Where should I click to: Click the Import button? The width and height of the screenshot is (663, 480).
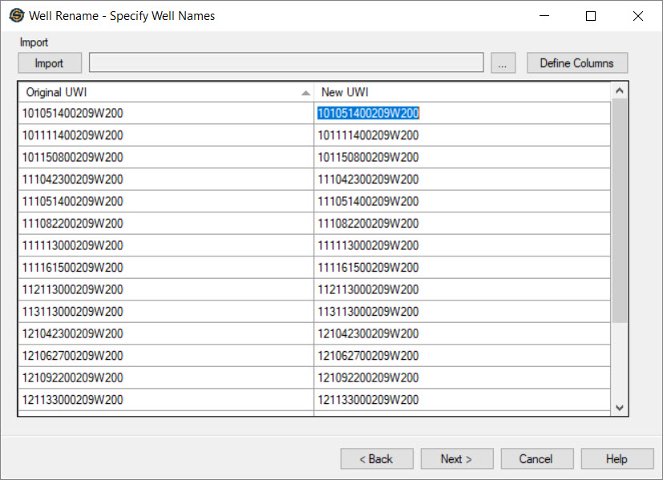[x=49, y=63]
